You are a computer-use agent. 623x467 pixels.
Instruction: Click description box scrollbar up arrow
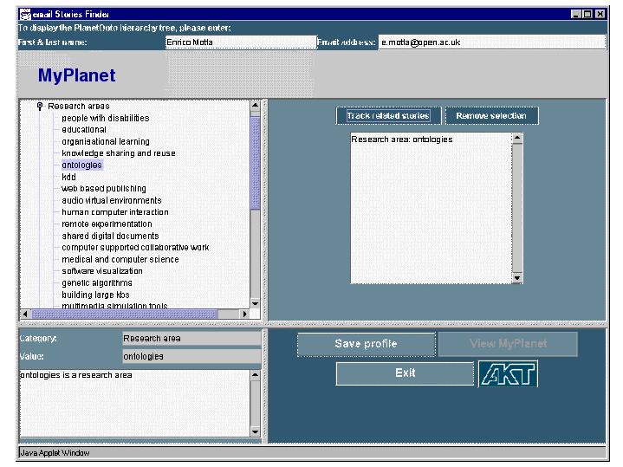pos(255,375)
